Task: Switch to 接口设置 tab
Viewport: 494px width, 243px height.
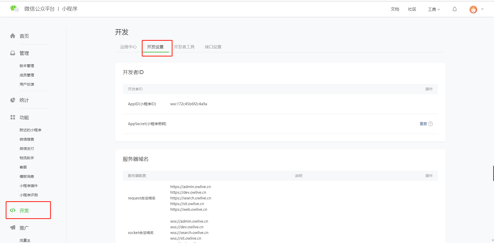Action: click(x=213, y=47)
